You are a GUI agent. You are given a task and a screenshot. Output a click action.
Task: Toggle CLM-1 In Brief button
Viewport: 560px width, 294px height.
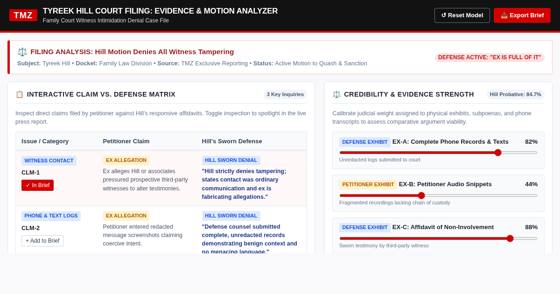click(x=37, y=185)
